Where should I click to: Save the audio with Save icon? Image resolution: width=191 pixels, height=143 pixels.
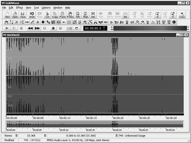23,15
